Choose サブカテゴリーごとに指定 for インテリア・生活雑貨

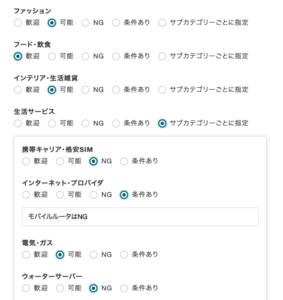[162, 90]
